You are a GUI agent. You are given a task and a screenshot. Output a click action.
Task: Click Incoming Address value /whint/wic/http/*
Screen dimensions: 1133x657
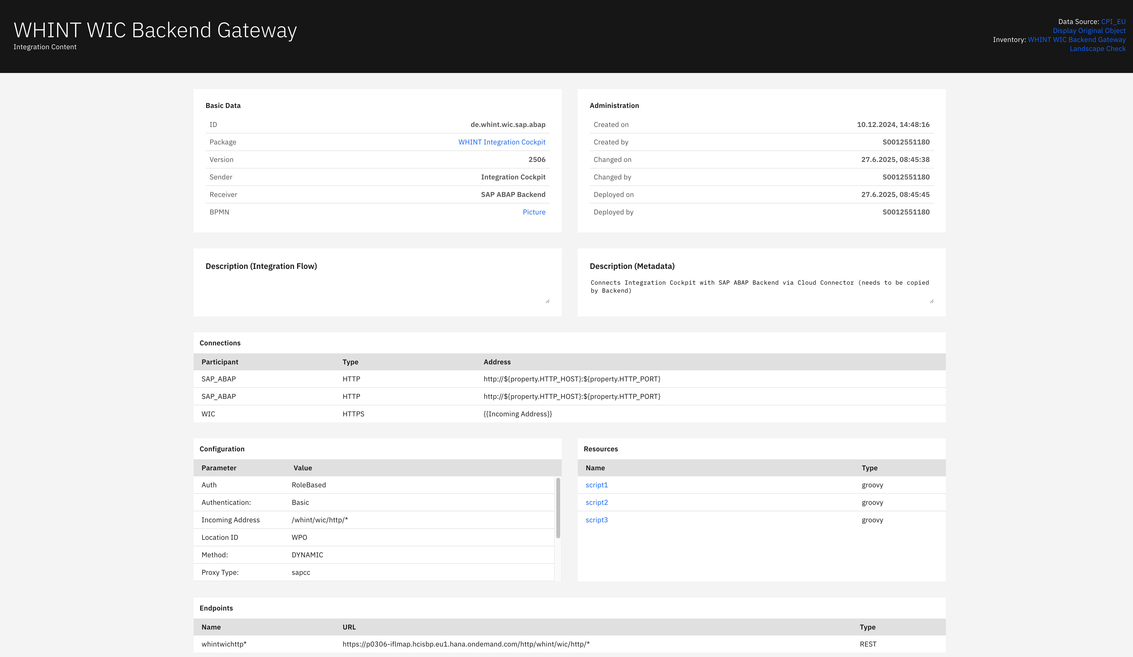click(320, 520)
